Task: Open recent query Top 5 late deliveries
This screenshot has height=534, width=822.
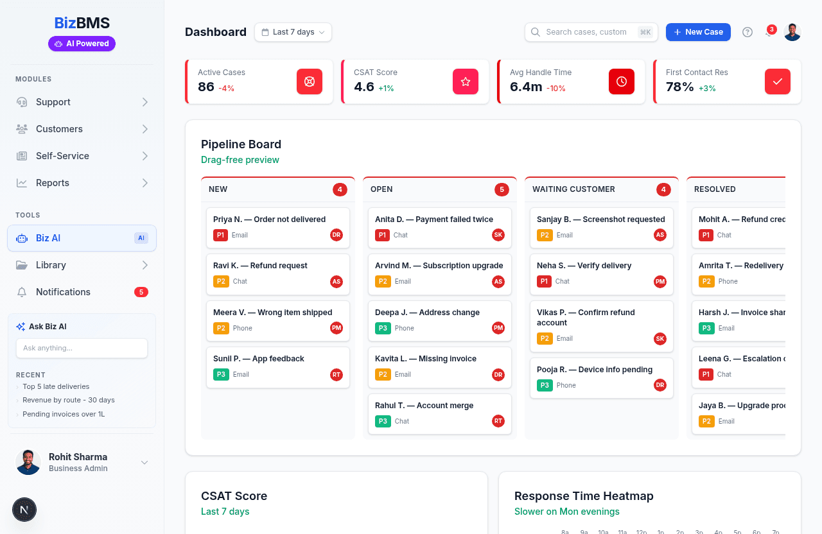Action: click(56, 386)
